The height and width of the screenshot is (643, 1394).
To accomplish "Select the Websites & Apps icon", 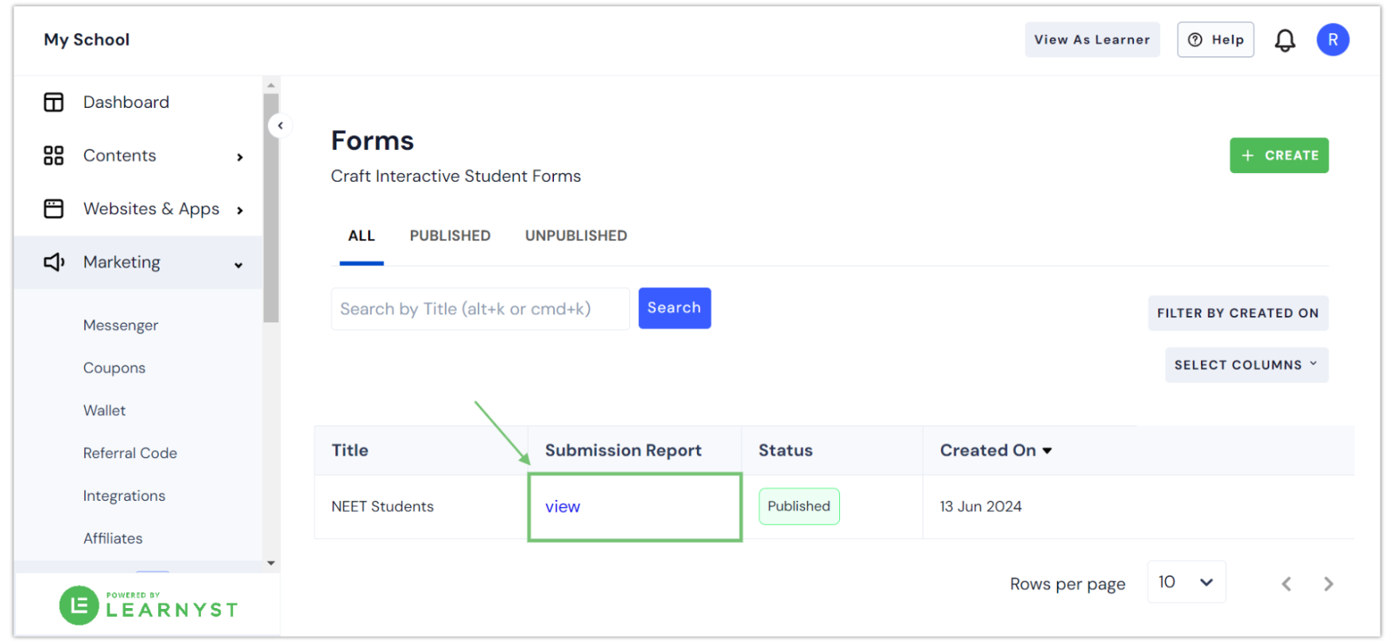I will tap(52, 208).
